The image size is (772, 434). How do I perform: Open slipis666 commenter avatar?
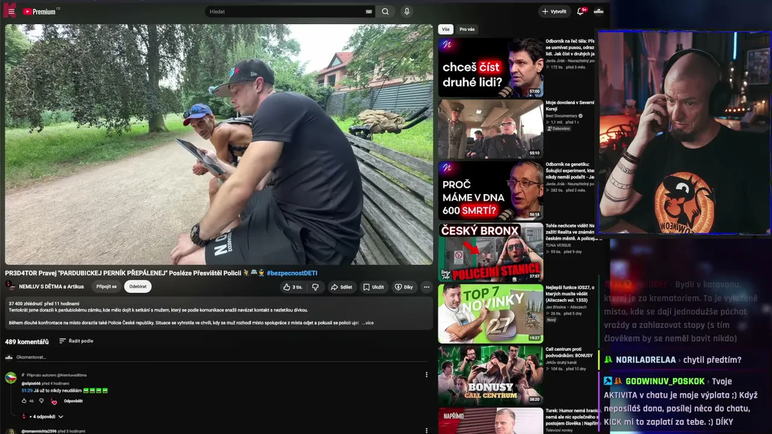pos(11,378)
